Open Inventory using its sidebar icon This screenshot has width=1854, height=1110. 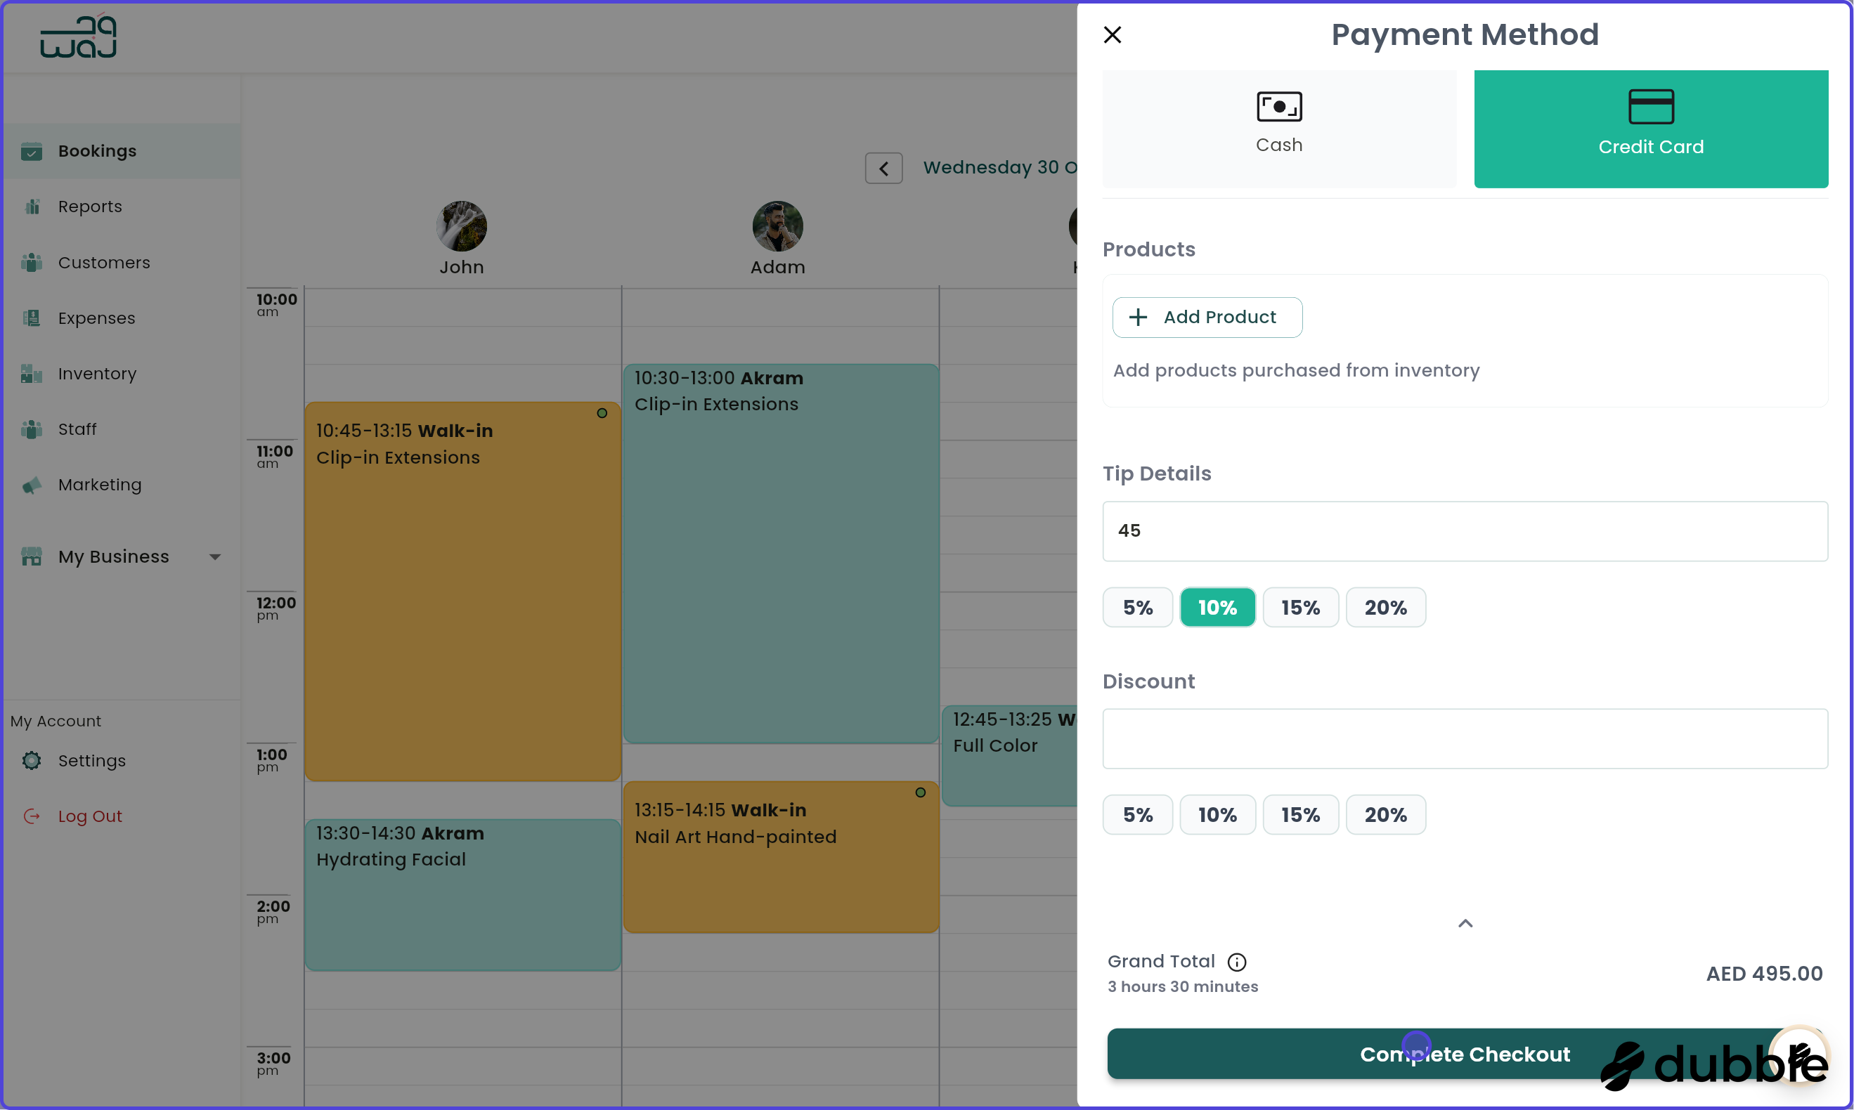32,373
